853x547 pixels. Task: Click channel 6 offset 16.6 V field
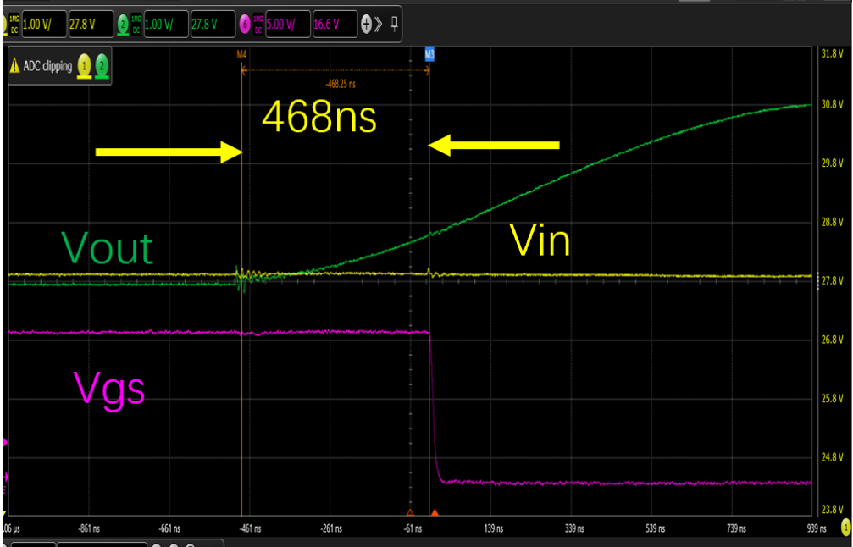tap(334, 25)
